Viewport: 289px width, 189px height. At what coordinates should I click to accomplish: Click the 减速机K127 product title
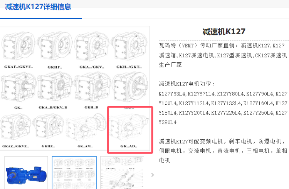224,32
